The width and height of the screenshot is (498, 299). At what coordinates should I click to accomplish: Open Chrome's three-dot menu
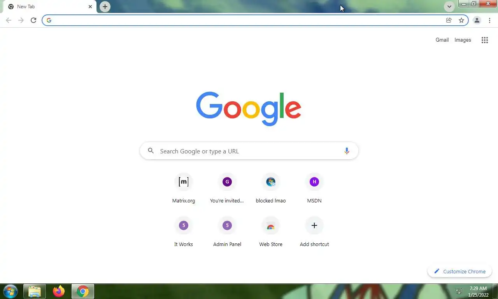489,20
